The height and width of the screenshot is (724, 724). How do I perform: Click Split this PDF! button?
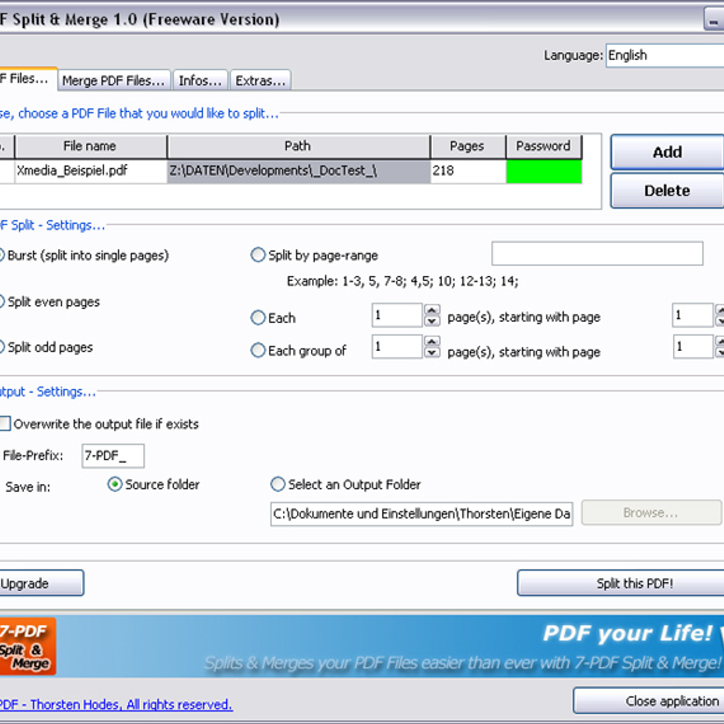(621, 583)
